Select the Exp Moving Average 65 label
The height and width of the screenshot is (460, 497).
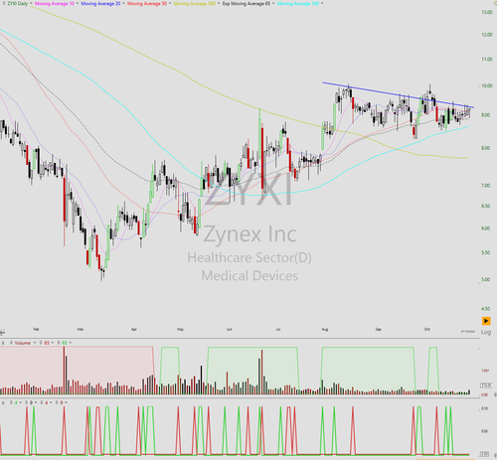247,3
